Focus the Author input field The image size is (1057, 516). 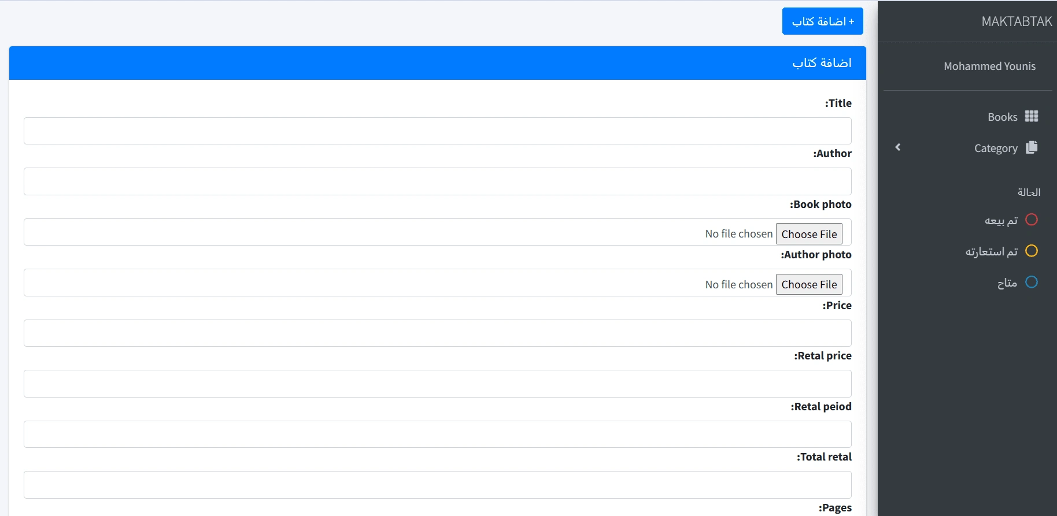pyautogui.click(x=438, y=181)
